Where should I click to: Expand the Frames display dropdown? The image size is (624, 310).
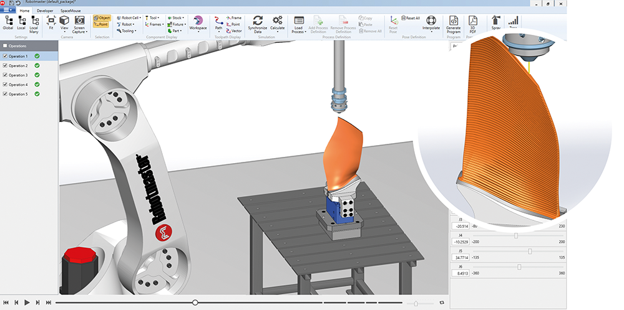tap(154, 24)
